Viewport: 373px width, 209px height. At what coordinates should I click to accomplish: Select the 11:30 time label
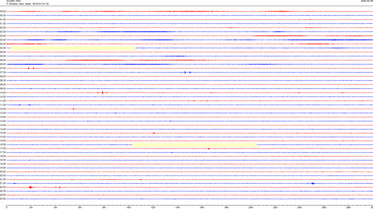point(3,105)
